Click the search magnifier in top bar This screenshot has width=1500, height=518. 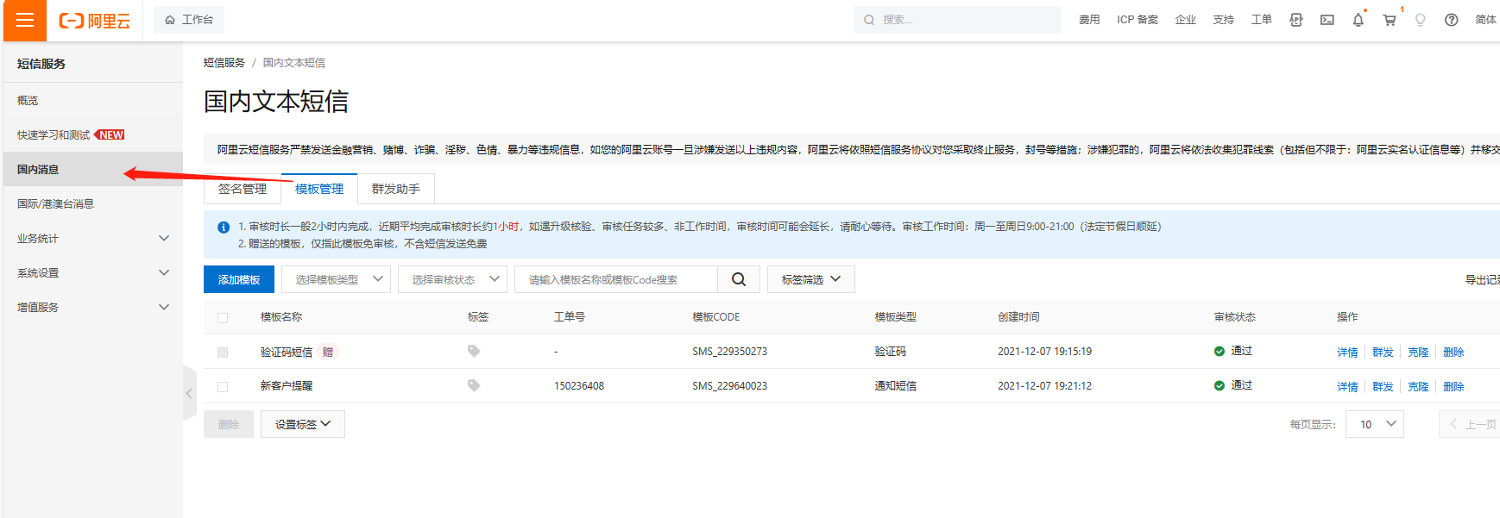pos(869,20)
